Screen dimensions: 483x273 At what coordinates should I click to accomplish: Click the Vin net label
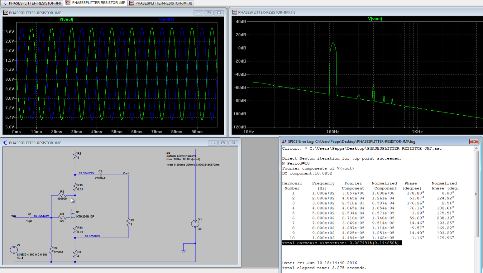click(13, 216)
